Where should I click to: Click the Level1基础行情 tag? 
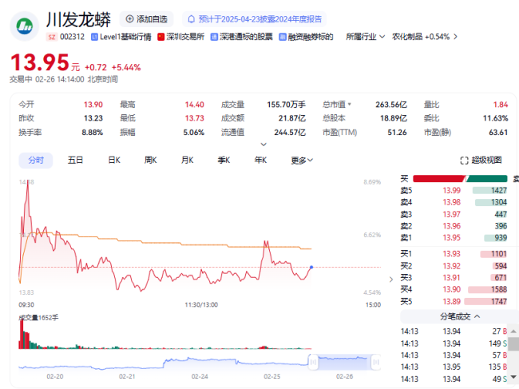coord(121,37)
